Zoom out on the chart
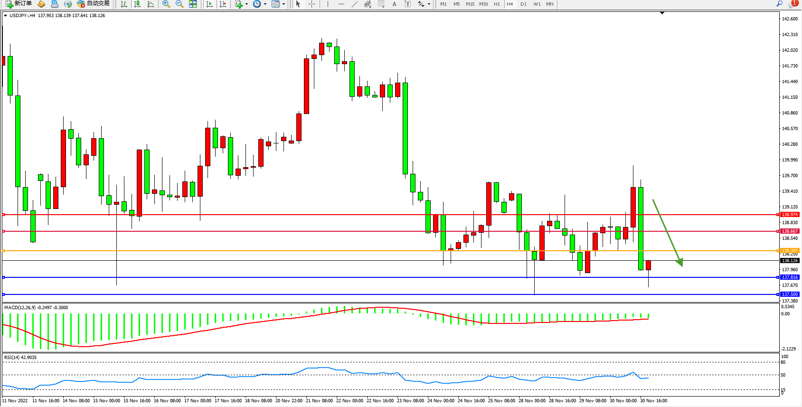 (x=179, y=4)
